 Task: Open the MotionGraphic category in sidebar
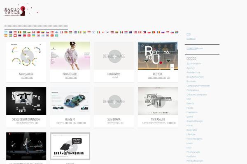[194, 139]
